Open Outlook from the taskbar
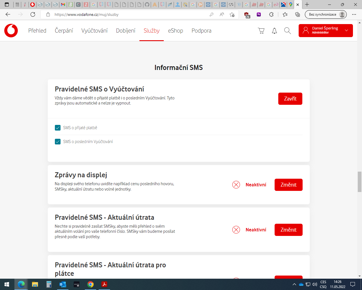The width and height of the screenshot is (362, 290). point(63,284)
